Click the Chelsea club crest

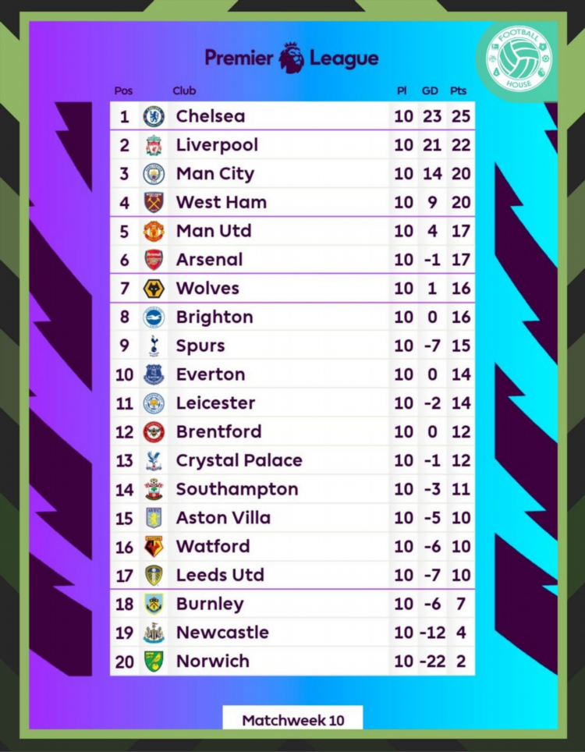click(154, 116)
